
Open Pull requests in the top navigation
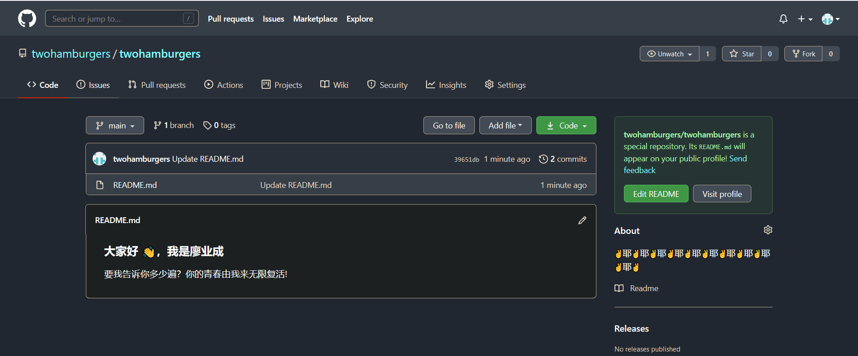(x=231, y=19)
